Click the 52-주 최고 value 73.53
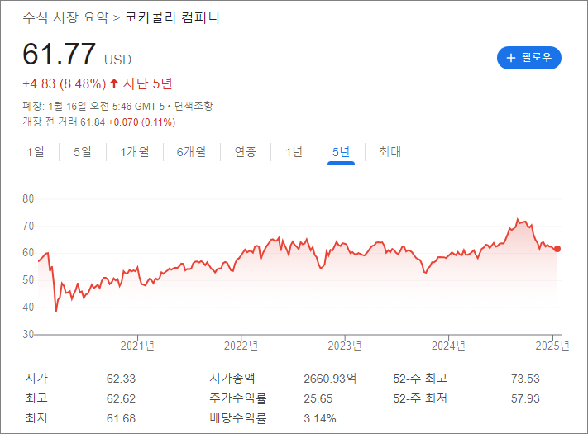 point(525,379)
